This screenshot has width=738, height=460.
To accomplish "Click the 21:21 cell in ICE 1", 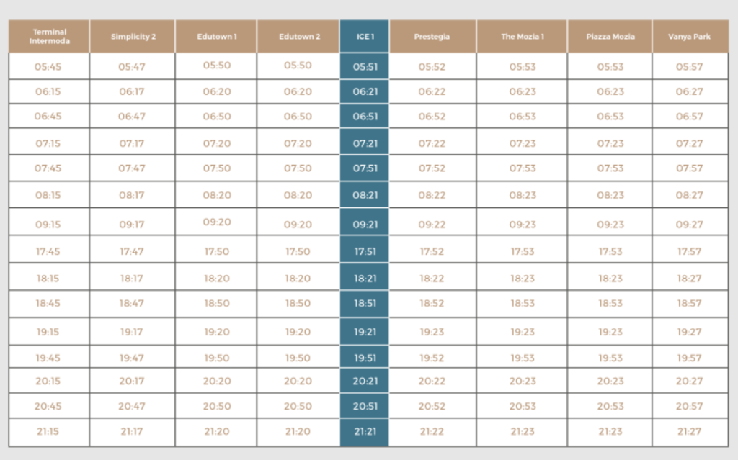I will point(365,432).
